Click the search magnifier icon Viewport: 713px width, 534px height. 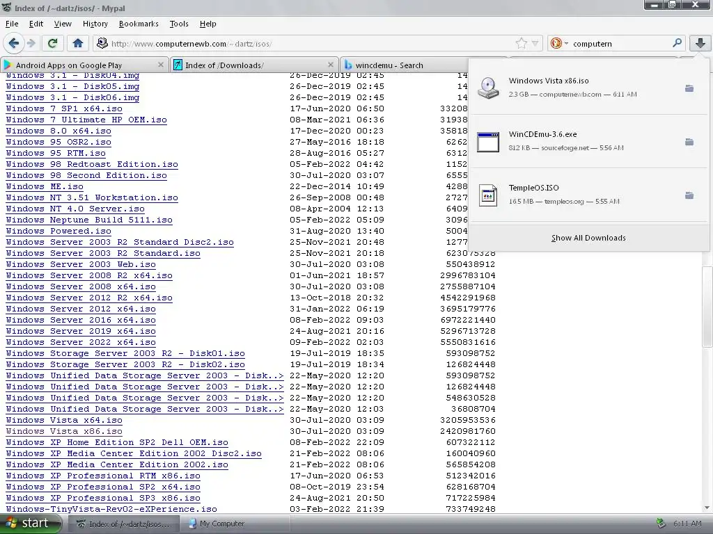coord(677,43)
